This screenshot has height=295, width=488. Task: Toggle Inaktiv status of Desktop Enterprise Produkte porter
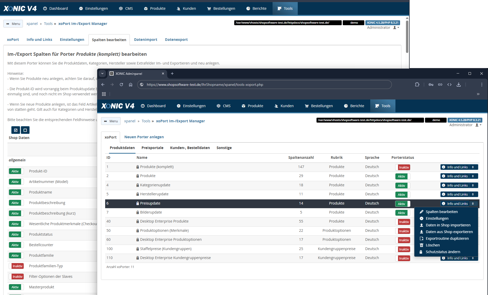tap(403, 222)
